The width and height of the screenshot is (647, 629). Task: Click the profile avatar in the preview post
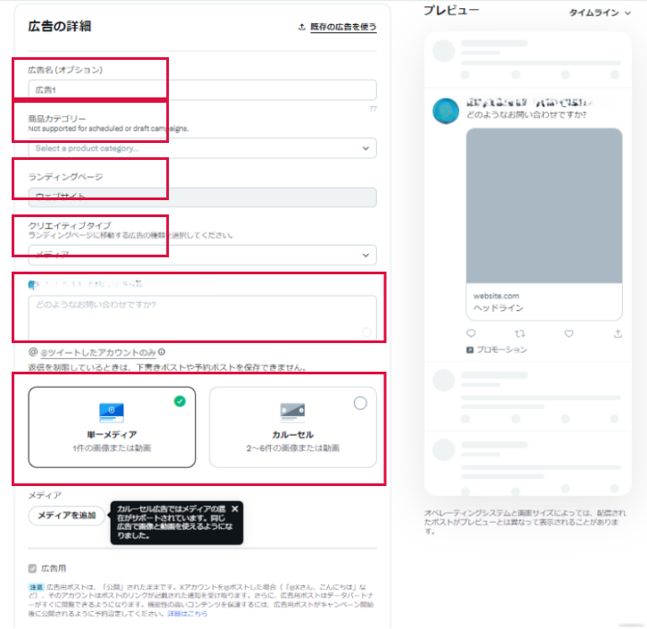point(446,111)
